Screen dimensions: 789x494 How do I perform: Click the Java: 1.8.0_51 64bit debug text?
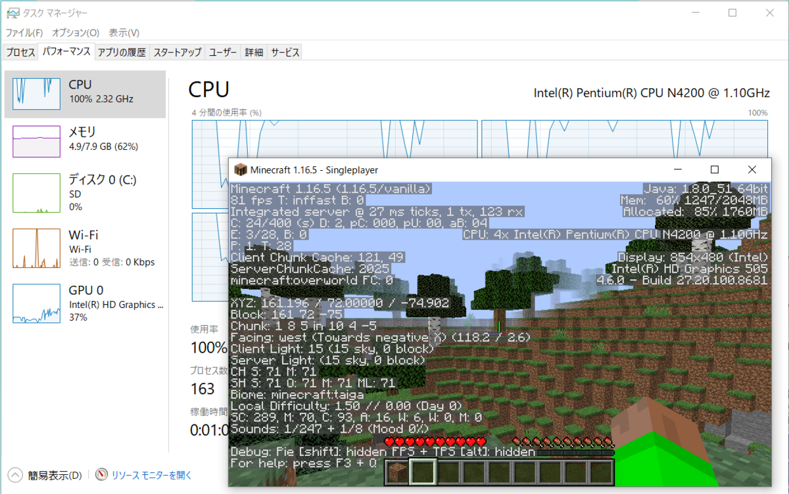click(705, 189)
